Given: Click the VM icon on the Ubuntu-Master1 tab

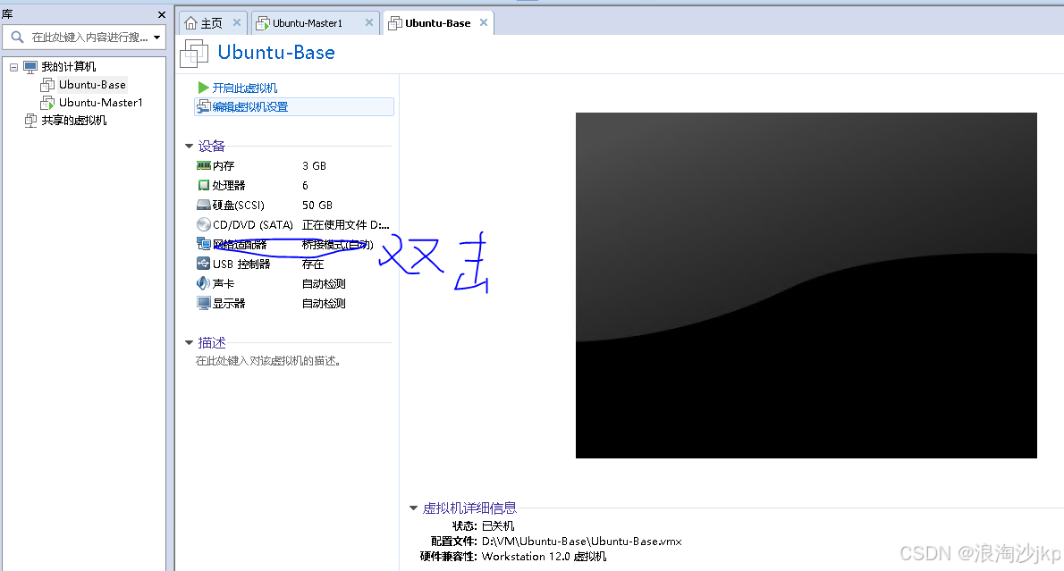Looking at the screenshot, I should (263, 23).
